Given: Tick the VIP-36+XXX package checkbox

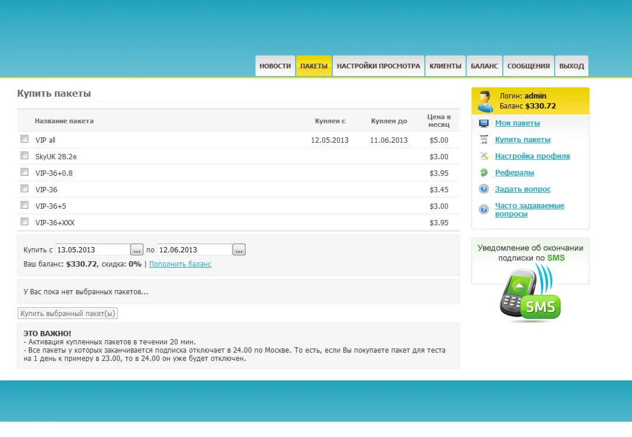Looking at the screenshot, I should 24,222.
